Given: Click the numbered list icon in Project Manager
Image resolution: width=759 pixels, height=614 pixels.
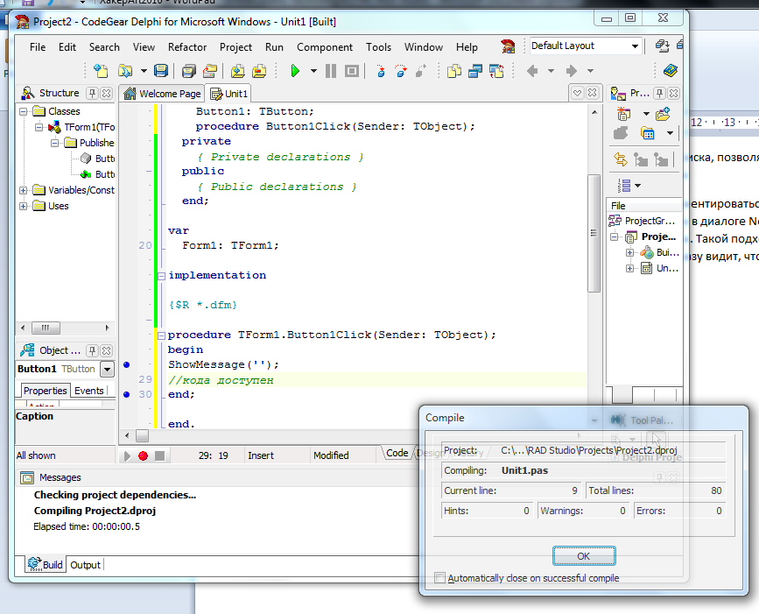Looking at the screenshot, I should tap(624, 186).
